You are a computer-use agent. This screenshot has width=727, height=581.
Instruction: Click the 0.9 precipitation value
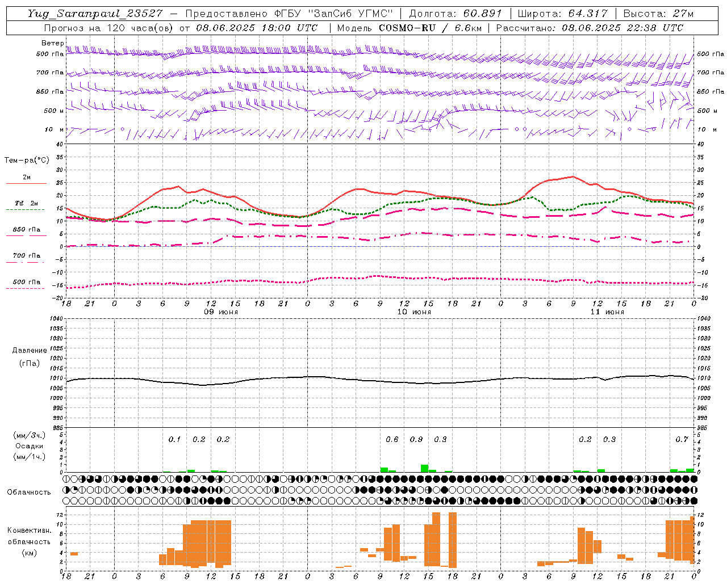(x=416, y=440)
